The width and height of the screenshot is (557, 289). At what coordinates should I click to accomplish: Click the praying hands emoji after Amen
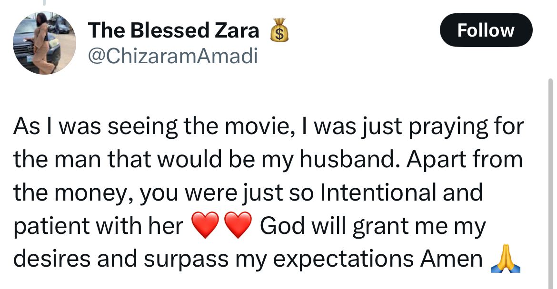coord(505,259)
